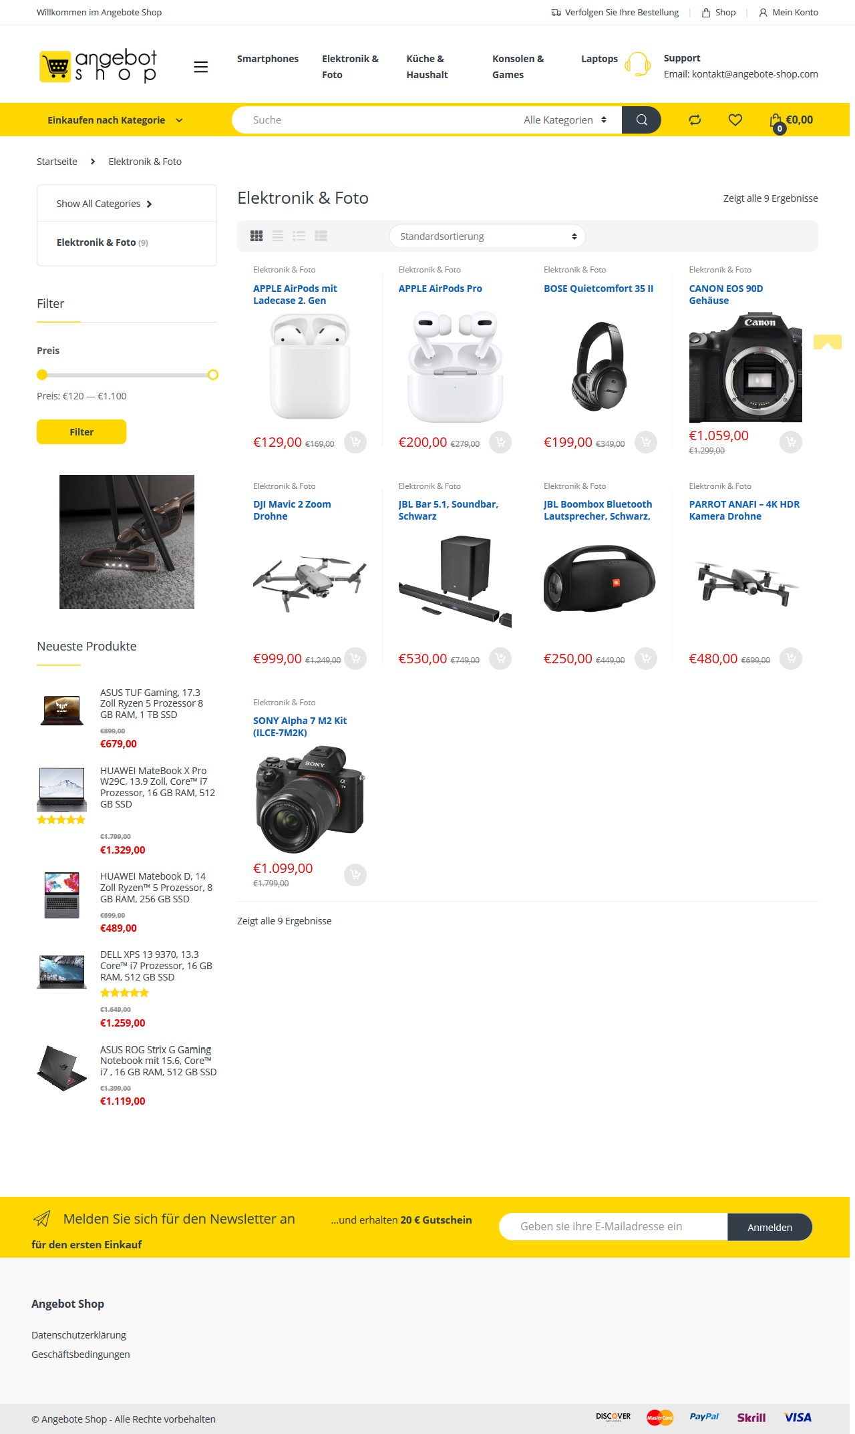
Task: Open the shopping bag cart icon
Action: pos(776,122)
